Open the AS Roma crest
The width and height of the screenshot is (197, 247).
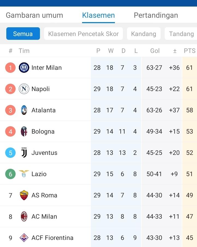(x=24, y=195)
